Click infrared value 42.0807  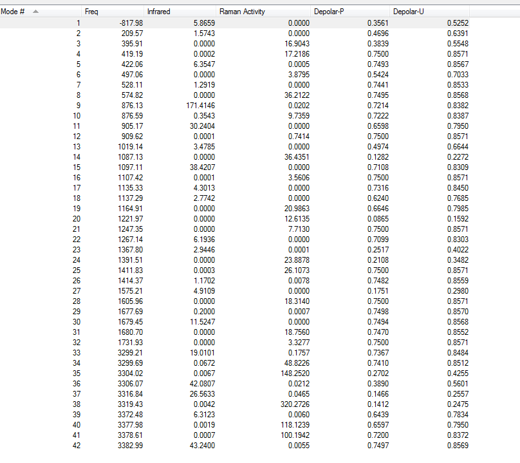(202, 383)
